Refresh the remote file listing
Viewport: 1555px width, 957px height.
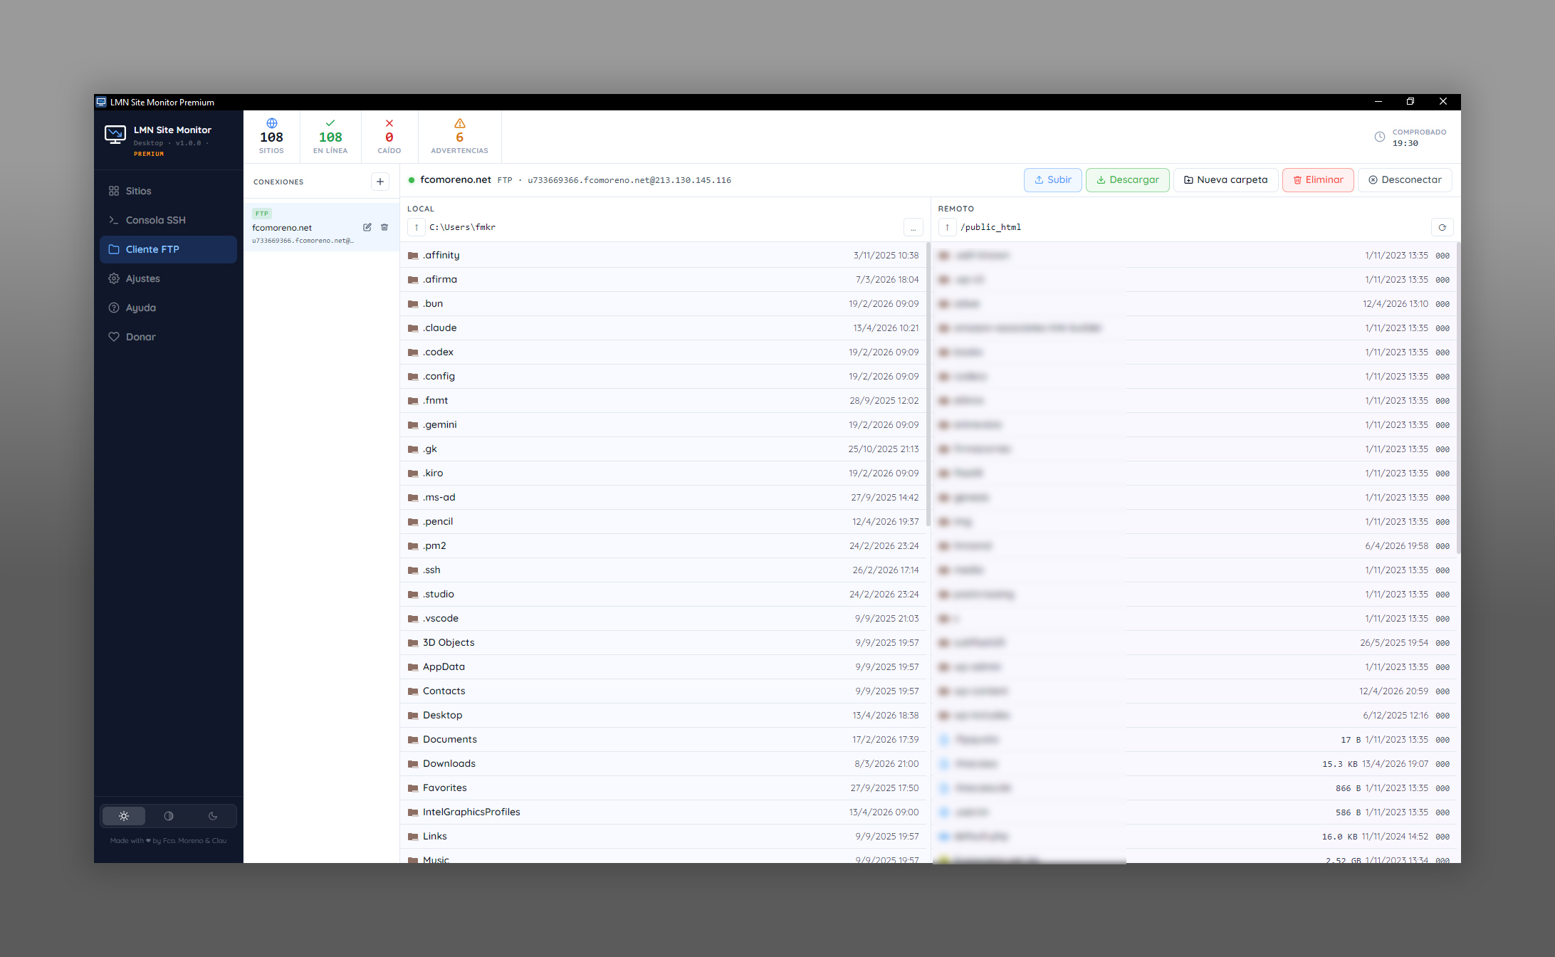coord(1442,227)
